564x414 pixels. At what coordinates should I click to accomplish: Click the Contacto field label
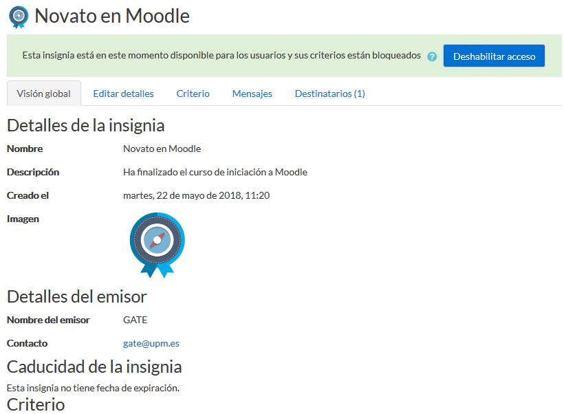tap(28, 343)
